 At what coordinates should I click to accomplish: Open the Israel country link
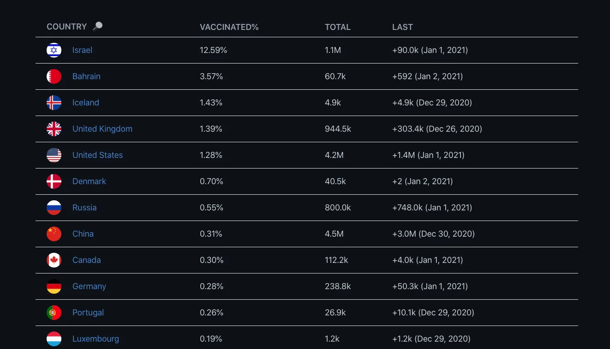point(82,50)
